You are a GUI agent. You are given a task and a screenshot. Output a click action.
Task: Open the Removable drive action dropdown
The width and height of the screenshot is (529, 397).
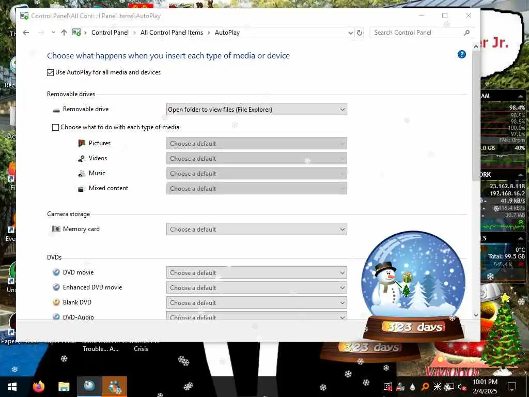[256, 110]
